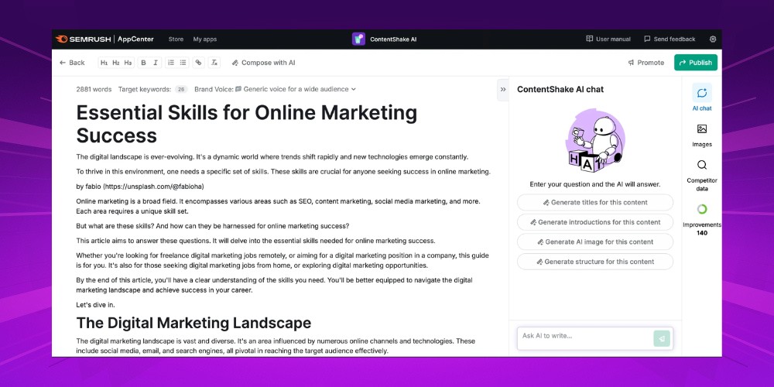Viewport: 774px width, 387px height.
Task: Click Generate structure for this content
Action: point(594,262)
